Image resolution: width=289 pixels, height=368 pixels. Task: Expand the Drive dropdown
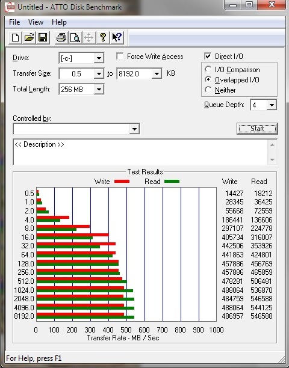coord(99,58)
